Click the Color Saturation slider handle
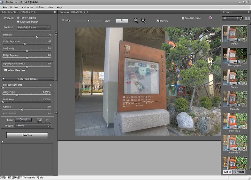251x180 pixels. (x=25, y=44)
